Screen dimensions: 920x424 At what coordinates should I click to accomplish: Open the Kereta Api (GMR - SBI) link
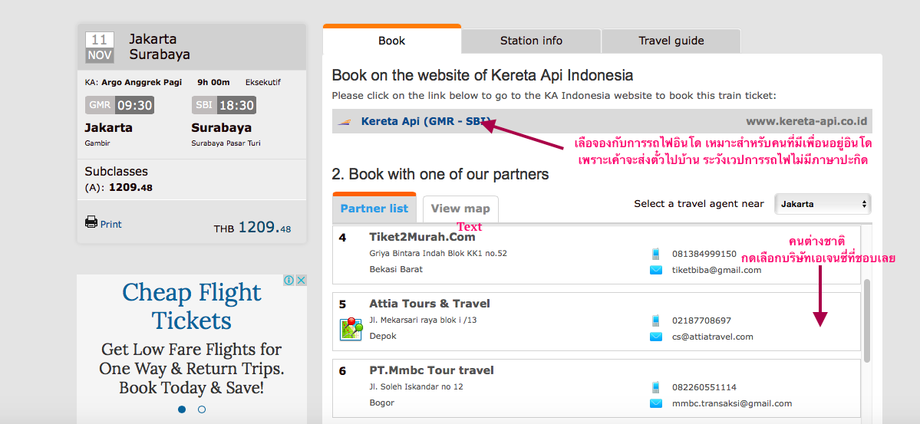pyautogui.click(x=425, y=121)
